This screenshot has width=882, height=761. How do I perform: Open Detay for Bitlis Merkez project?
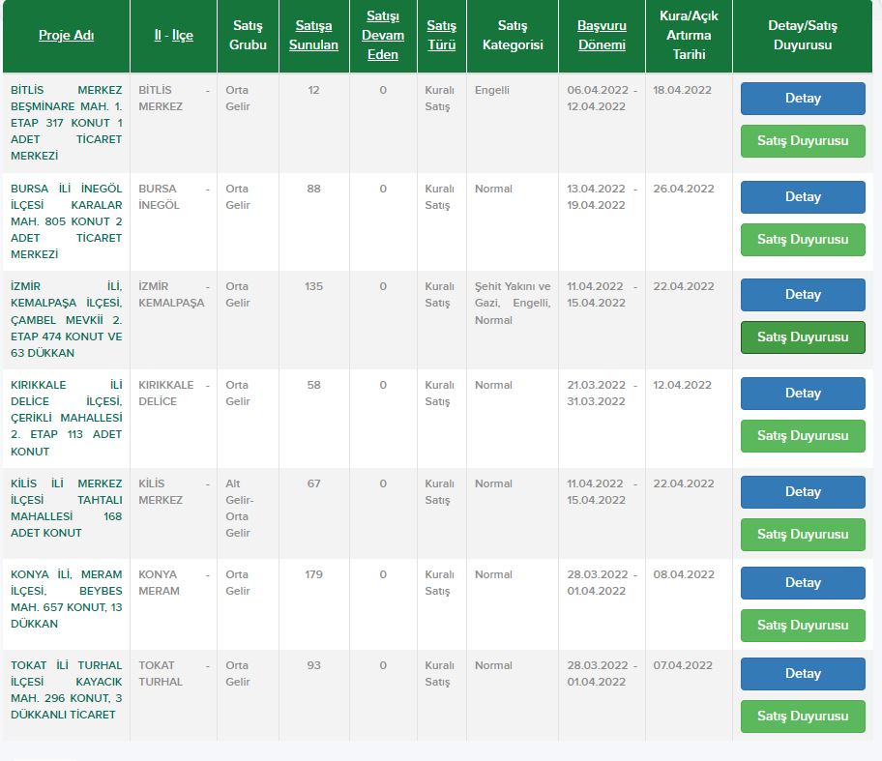803,99
